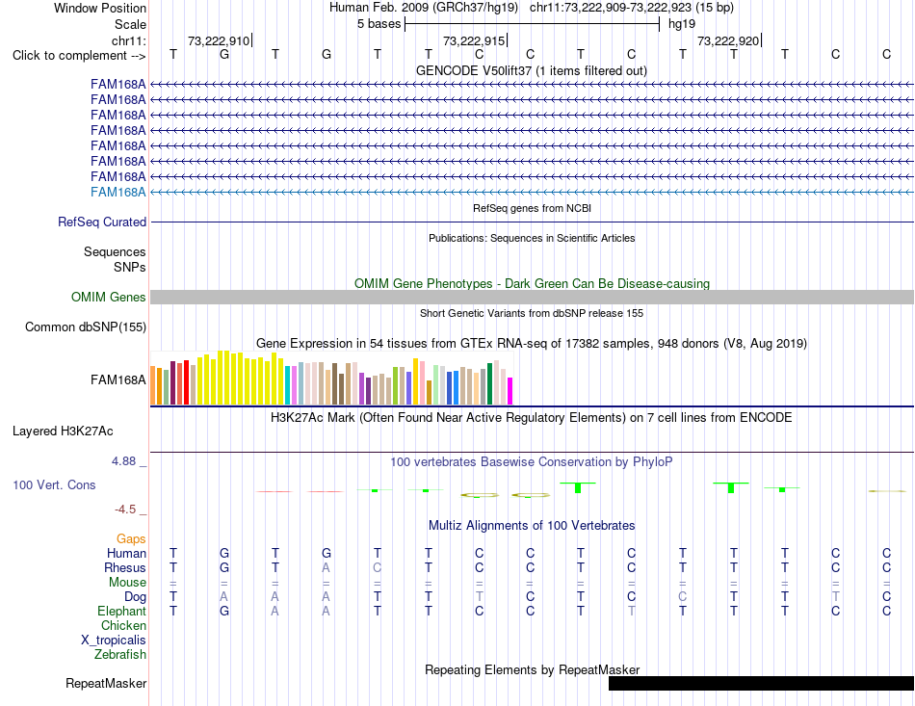Select the Mouse alignment row label
This screenshot has width=915, height=706.
(127, 583)
